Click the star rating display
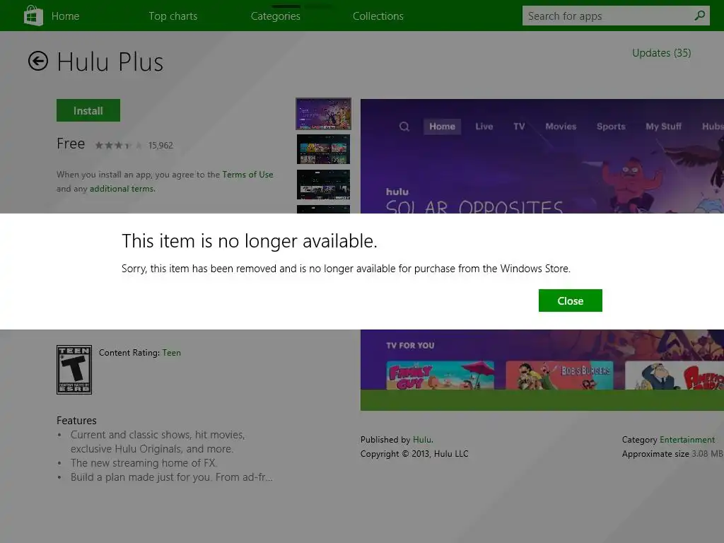The width and height of the screenshot is (724, 543). [118, 146]
